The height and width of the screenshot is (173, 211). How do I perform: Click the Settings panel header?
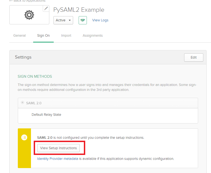[23, 57]
